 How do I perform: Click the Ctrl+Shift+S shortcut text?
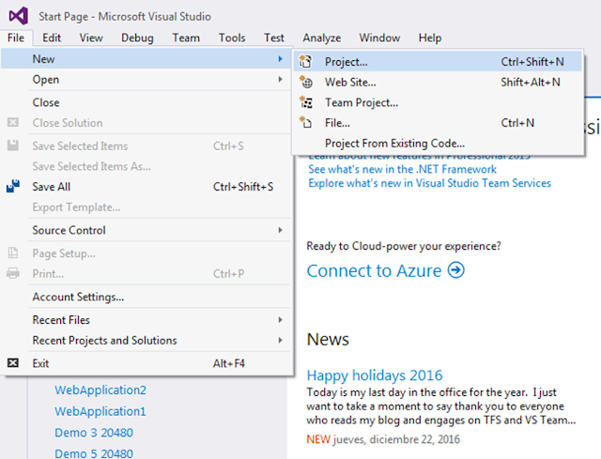(x=243, y=187)
